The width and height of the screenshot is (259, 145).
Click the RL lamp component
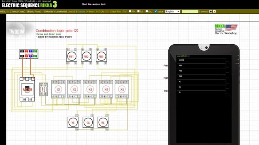[x=103, y=122]
